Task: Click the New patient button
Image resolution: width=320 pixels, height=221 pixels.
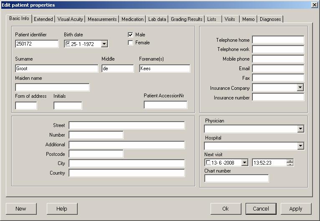Action: coord(21,209)
